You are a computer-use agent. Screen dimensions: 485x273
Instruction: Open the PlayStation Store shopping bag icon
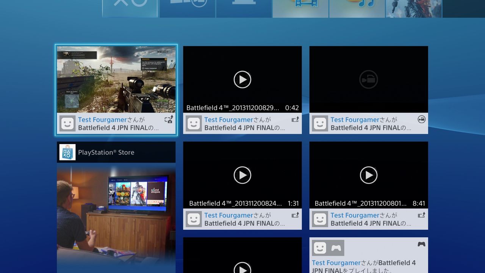click(67, 152)
